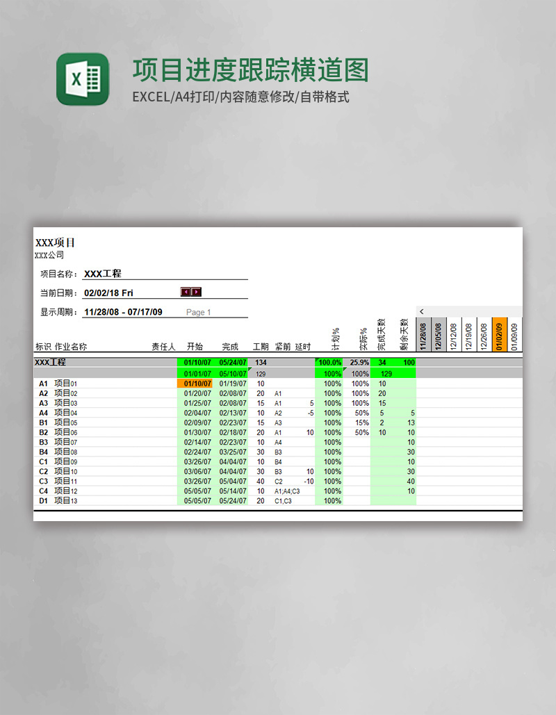
Task: Click the gray 12/26/08 date header
Action: [483, 334]
